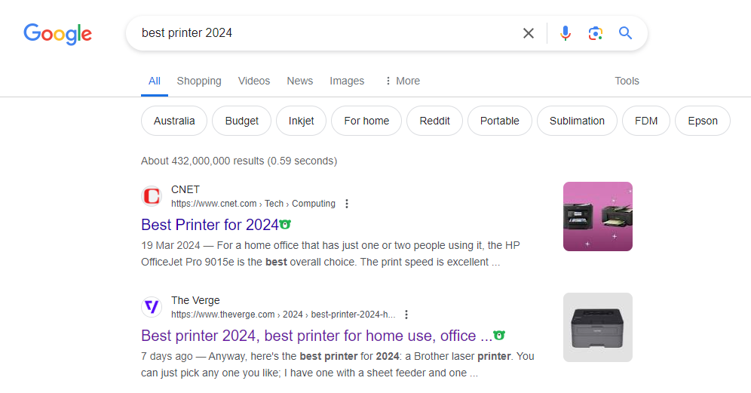Open Google Lens image search
Image resolution: width=751 pixels, height=393 pixels.
point(596,33)
